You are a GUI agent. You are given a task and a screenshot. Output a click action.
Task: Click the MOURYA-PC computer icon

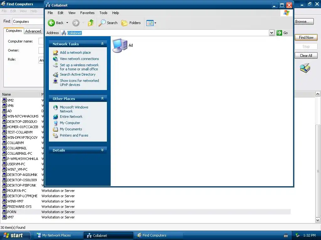click(x=4, y=190)
